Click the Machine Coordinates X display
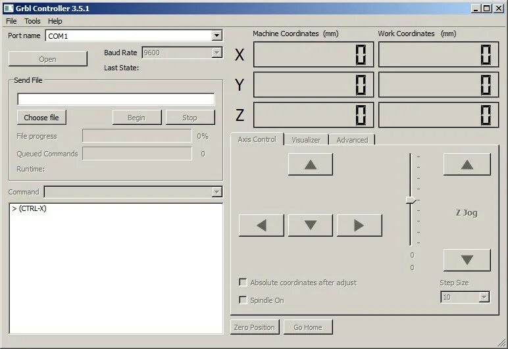Viewport: 508px width, 349px height. pos(313,55)
